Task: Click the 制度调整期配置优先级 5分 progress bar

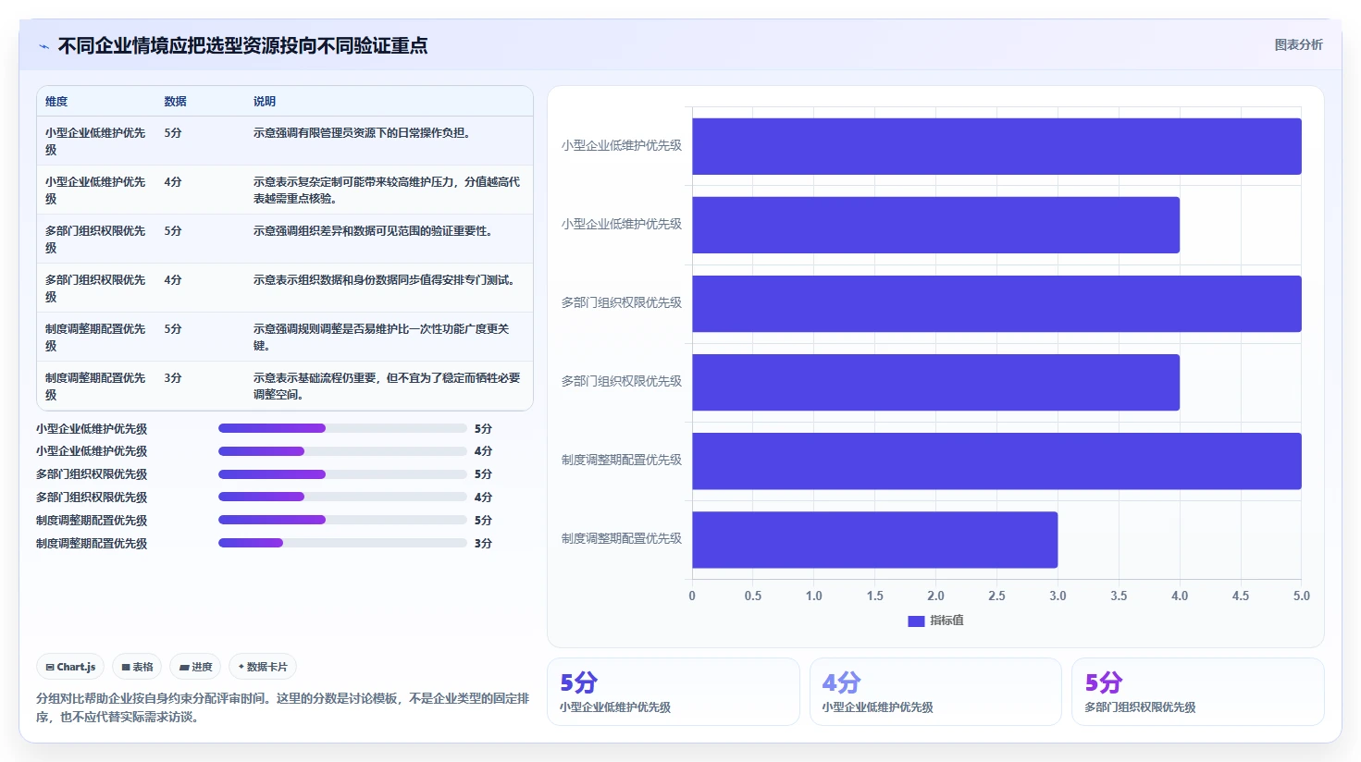Action: [x=342, y=520]
